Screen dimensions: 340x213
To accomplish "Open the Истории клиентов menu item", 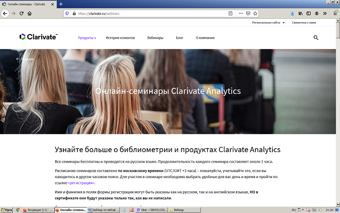I will [x=120, y=38].
